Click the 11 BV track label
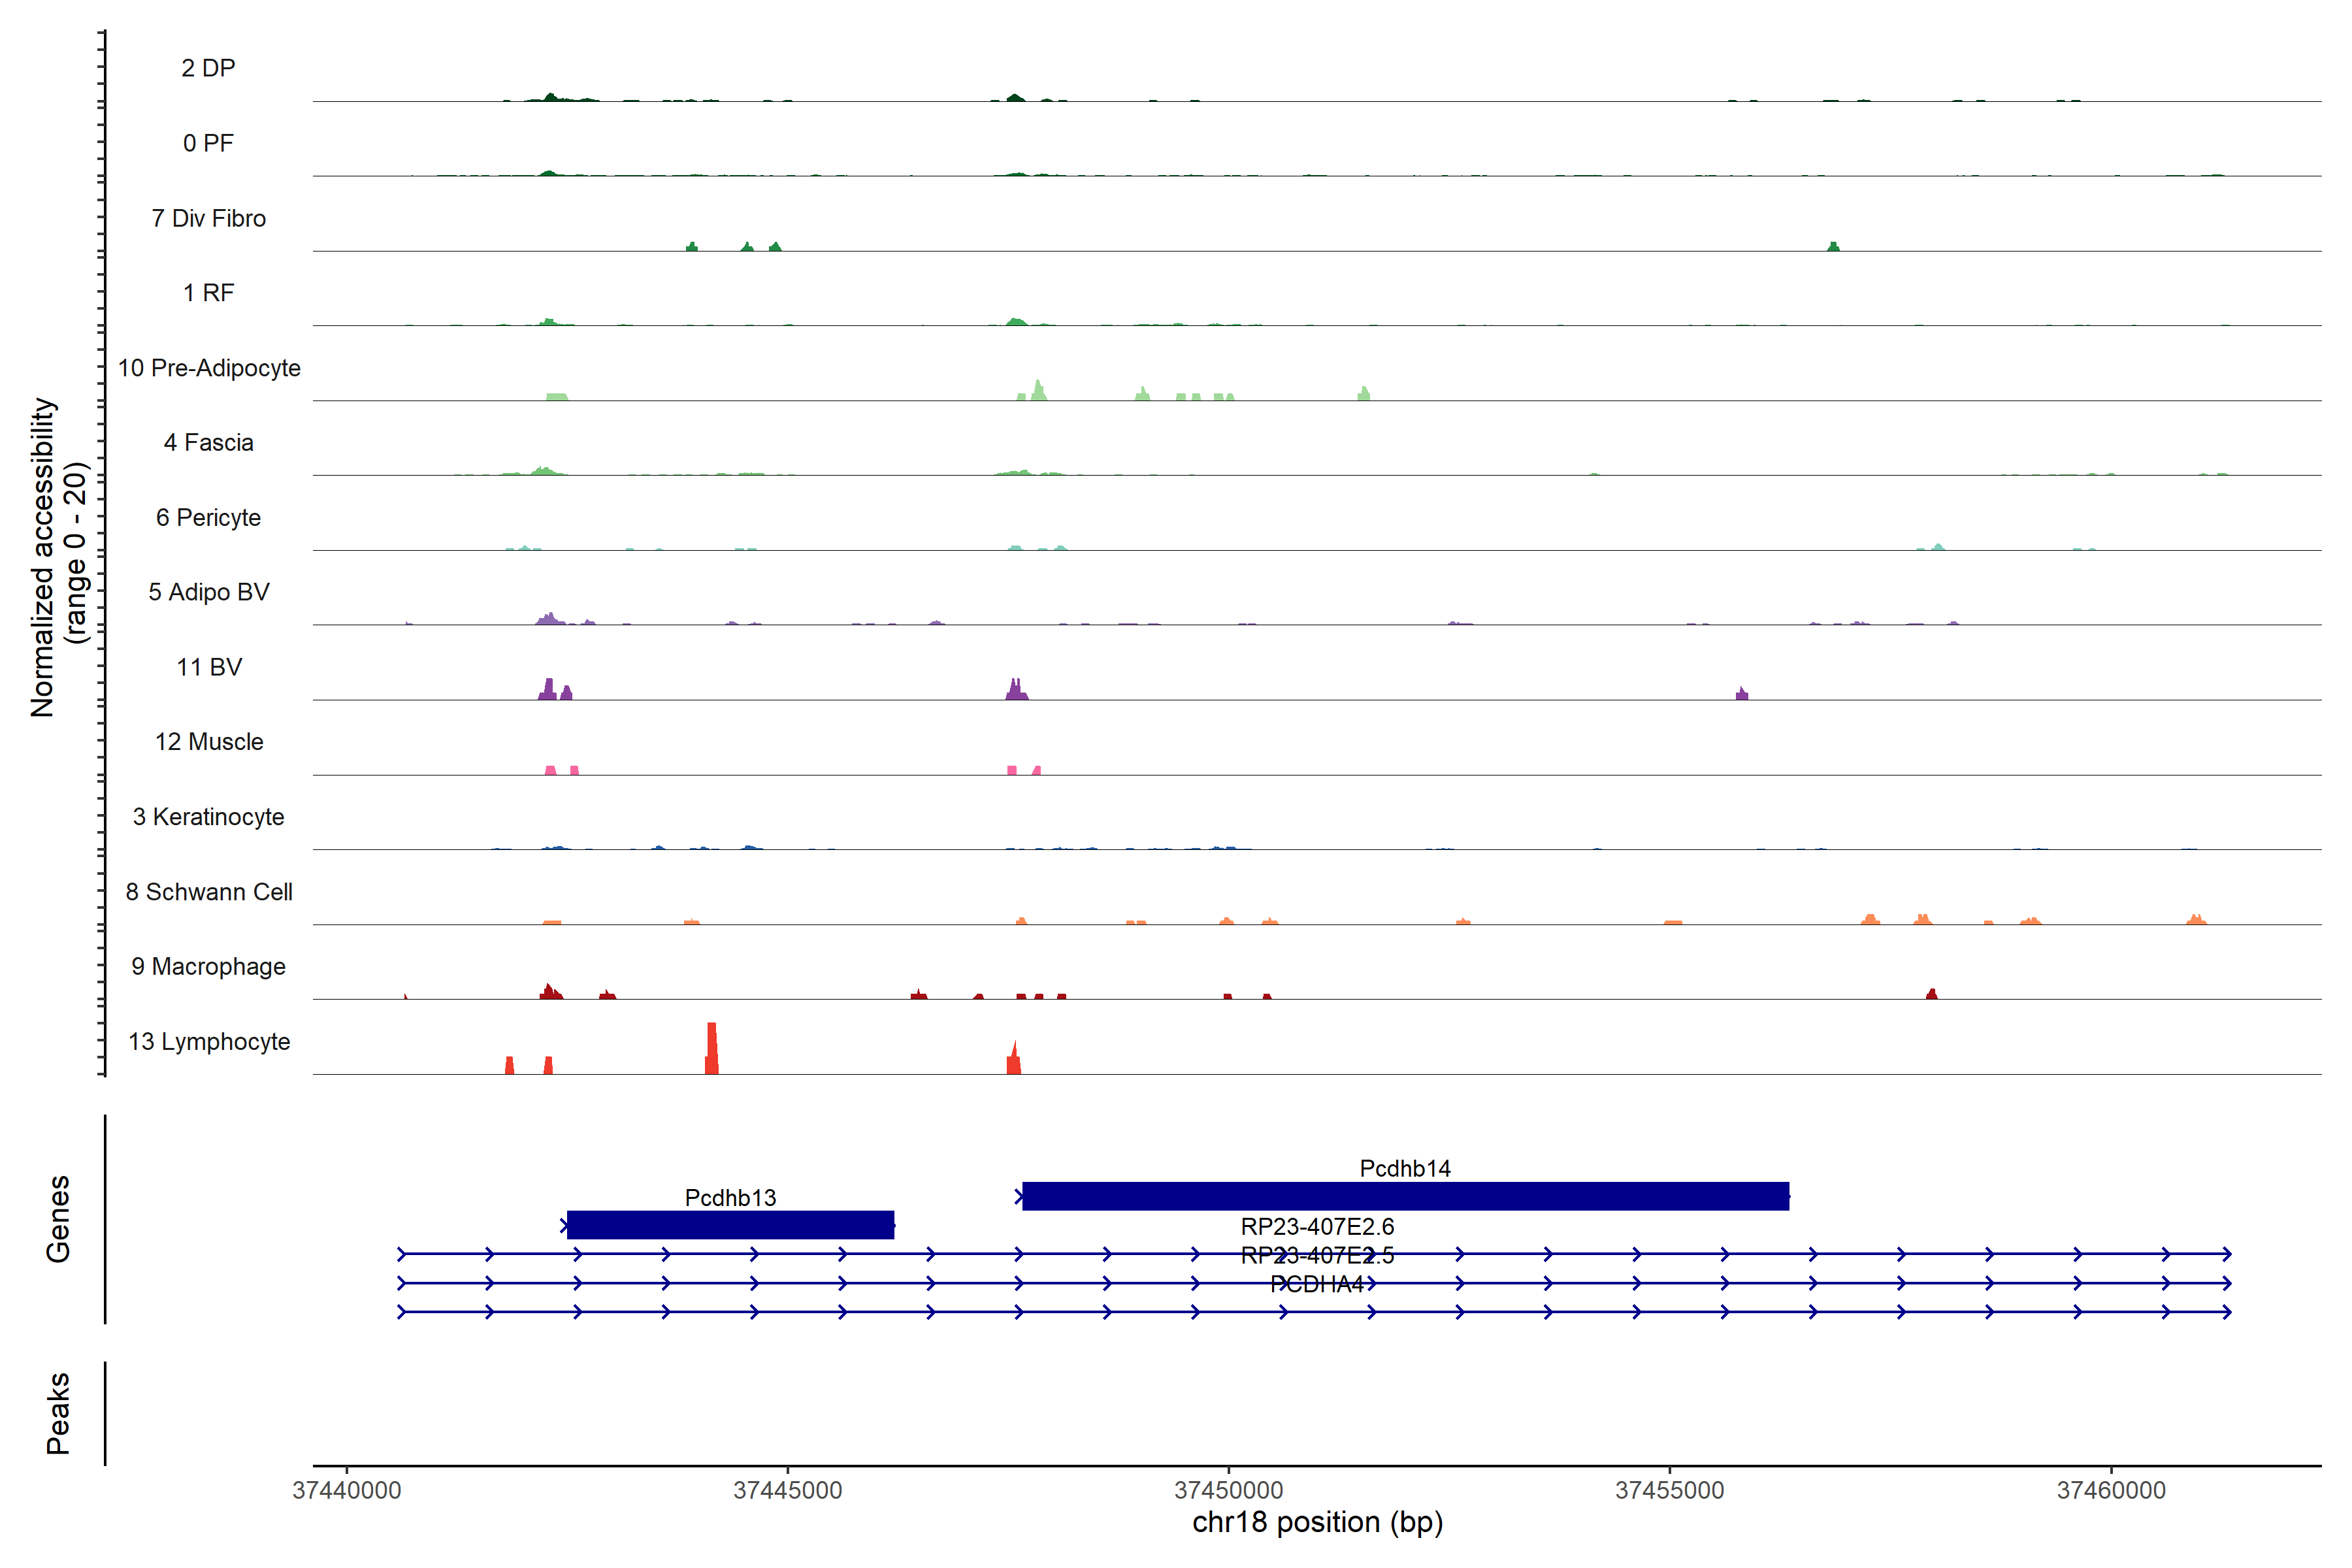The height and width of the screenshot is (1568, 2352). pyautogui.click(x=209, y=667)
